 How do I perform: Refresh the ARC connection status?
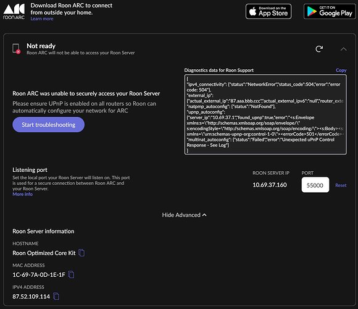pos(319,49)
